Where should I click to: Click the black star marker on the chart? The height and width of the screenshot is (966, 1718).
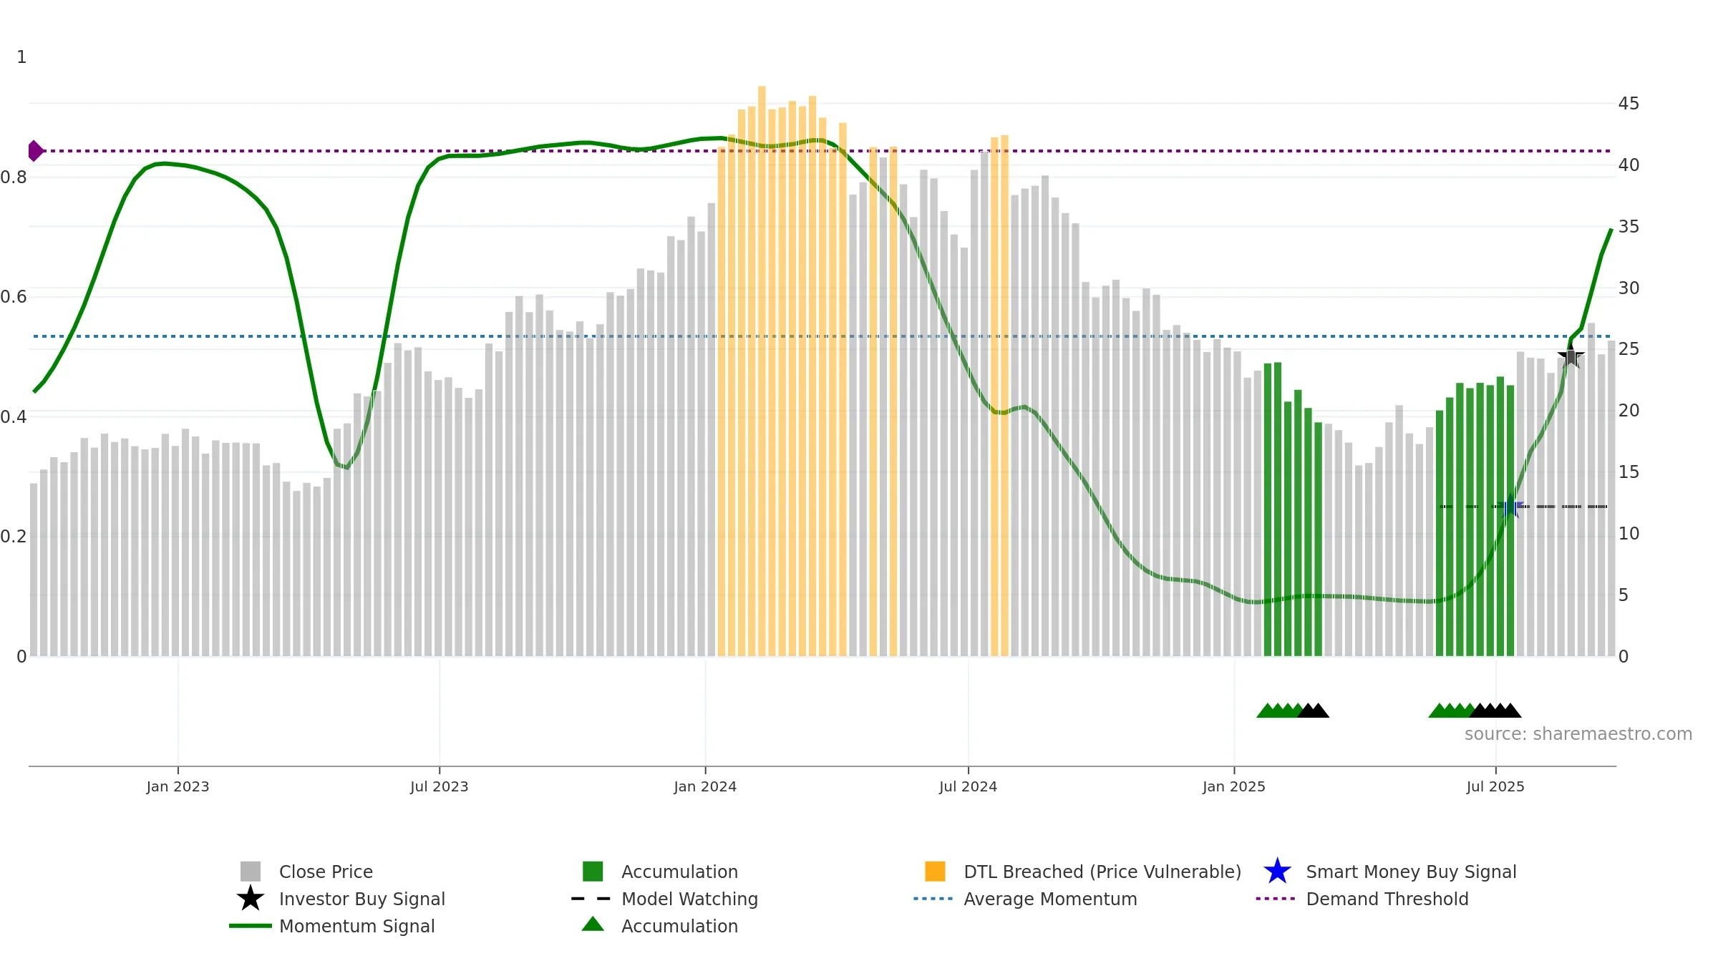1571,356
